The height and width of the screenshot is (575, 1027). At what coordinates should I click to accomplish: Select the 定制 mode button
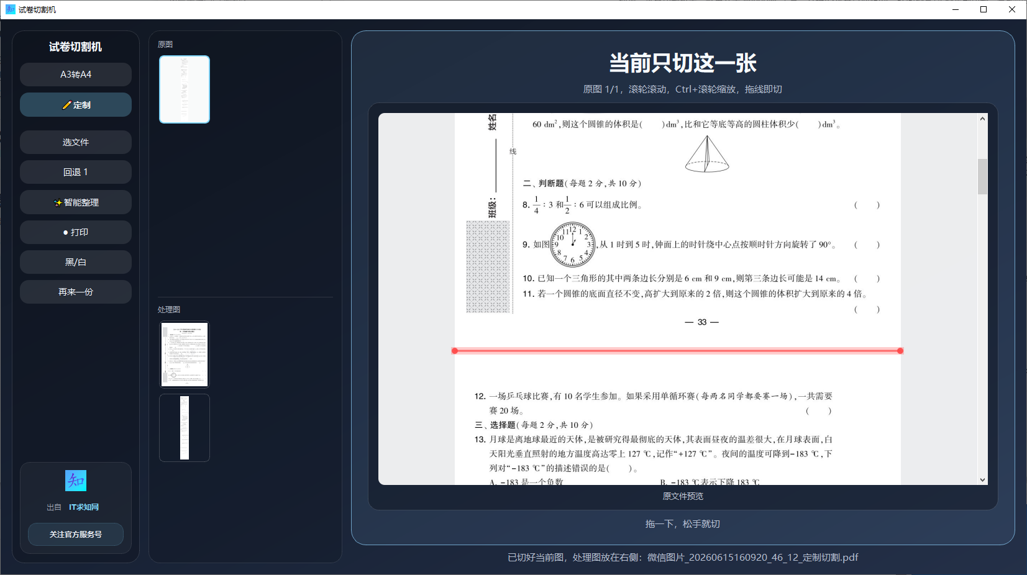click(76, 105)
